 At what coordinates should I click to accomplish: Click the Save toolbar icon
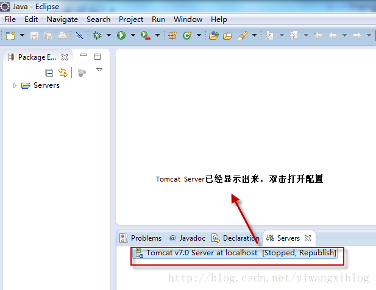coord(34,35)
